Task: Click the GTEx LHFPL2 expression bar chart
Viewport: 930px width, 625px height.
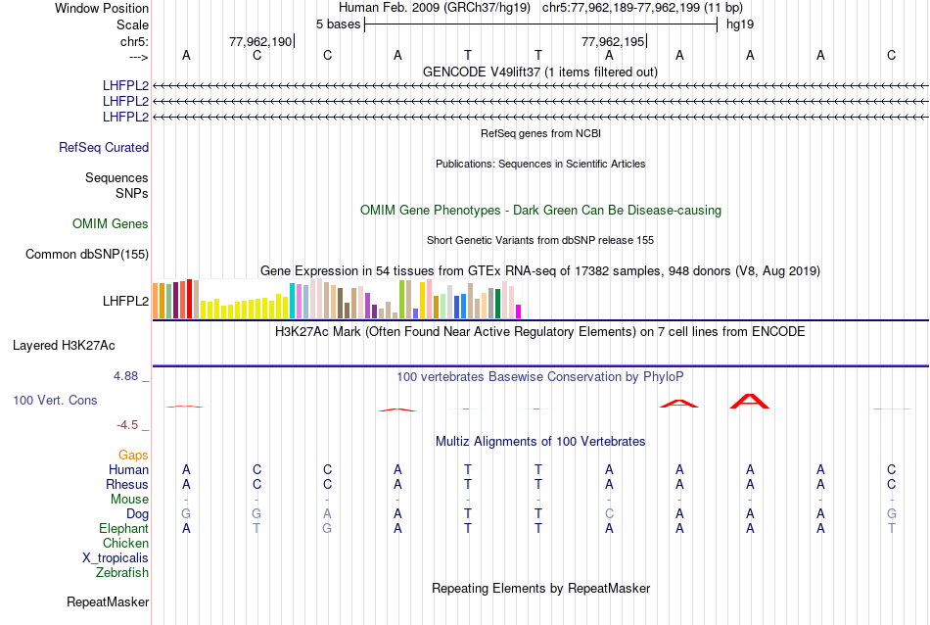Action: pyautogui.click(x=337, y=299)
